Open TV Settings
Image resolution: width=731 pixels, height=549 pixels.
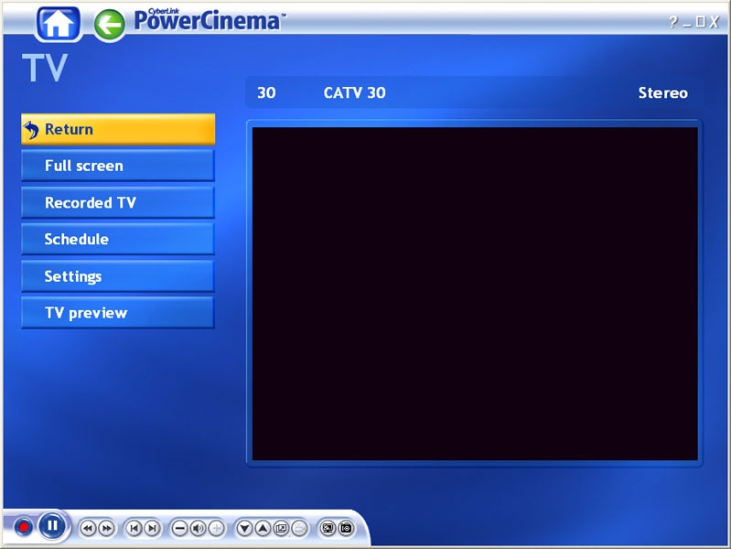[x=118, y=276]
